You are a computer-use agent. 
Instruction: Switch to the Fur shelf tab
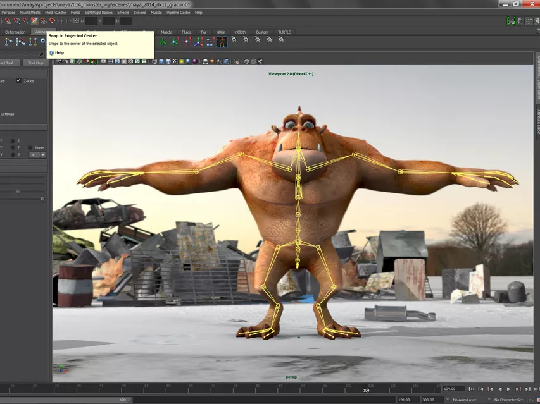coord(204,32)
